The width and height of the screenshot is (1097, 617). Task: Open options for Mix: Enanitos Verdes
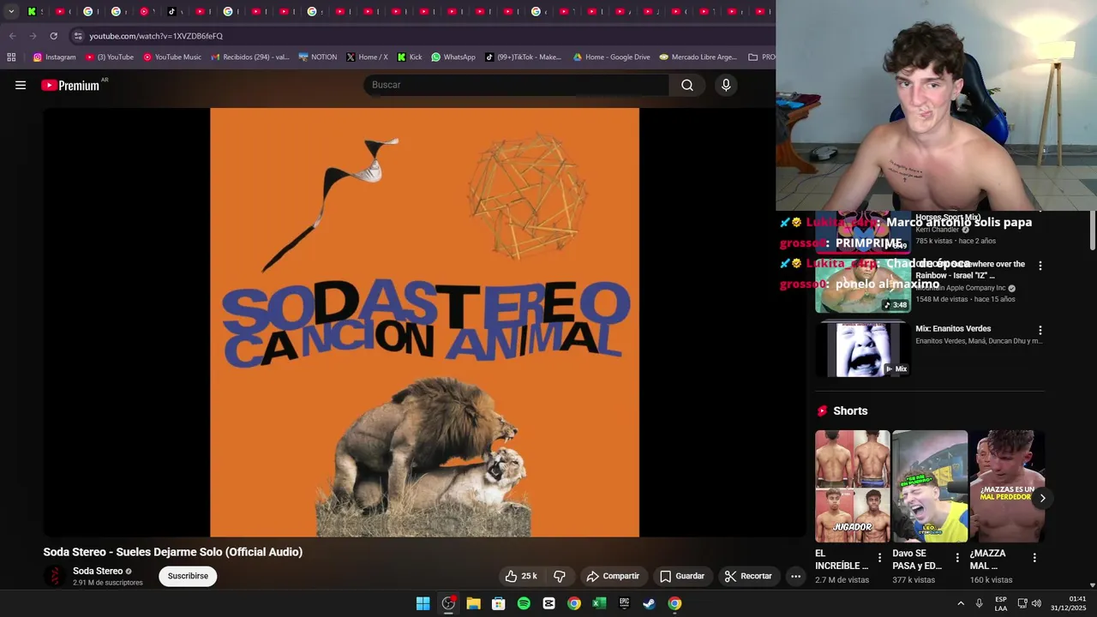pos(1040,330)
